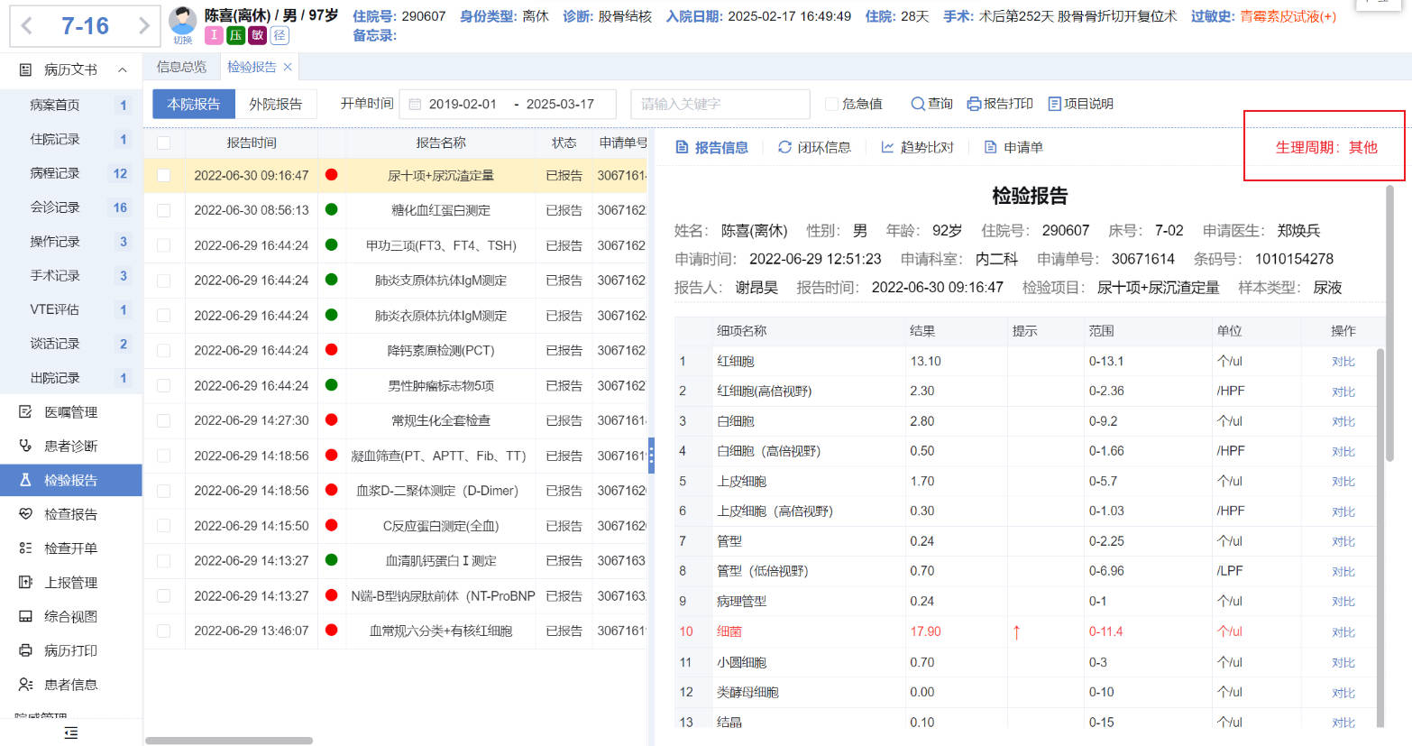Screen dimensions: 1412x746
Task: Click the green '压' patient badge
Action: click(x=235, y=35)
